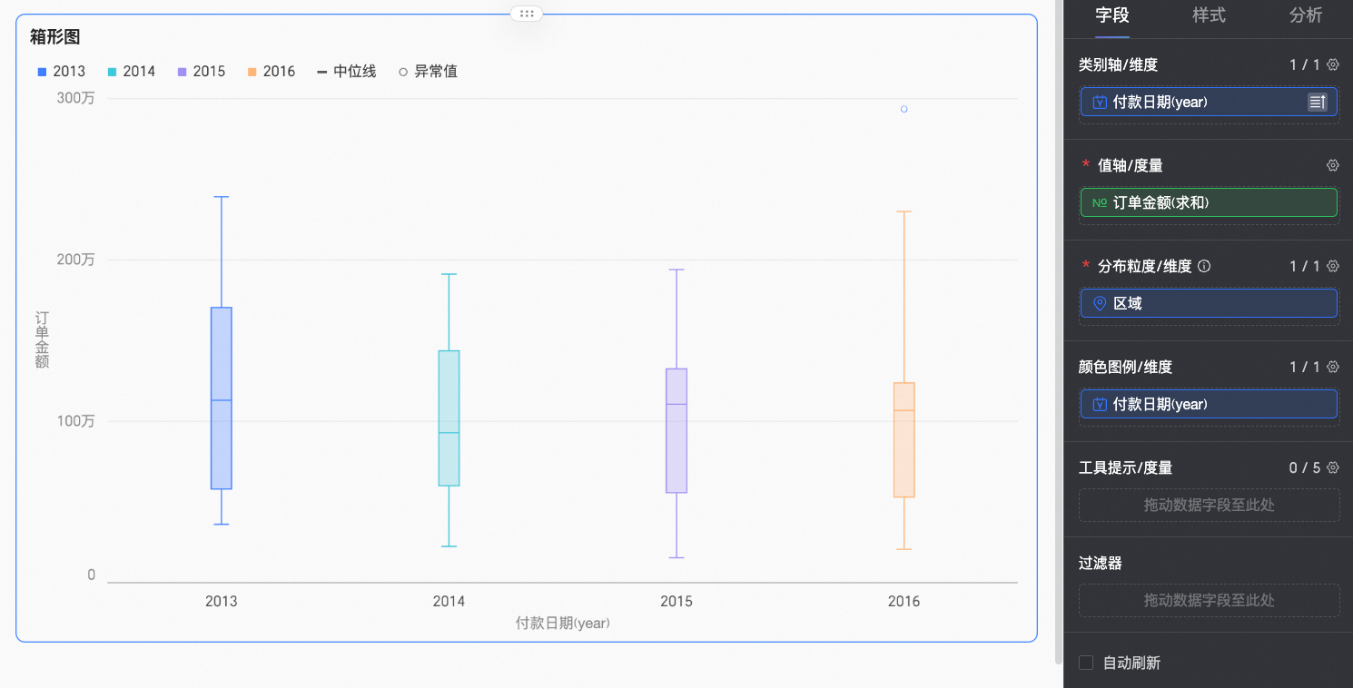Select the 付款日期(year) field under 颜色图例/维度
The image size is (1353, 688).
1209,404
